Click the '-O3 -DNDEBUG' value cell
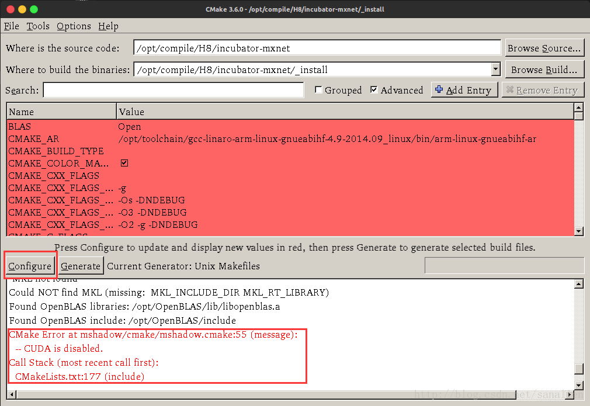Screen dimensions: 590x406 152,212
